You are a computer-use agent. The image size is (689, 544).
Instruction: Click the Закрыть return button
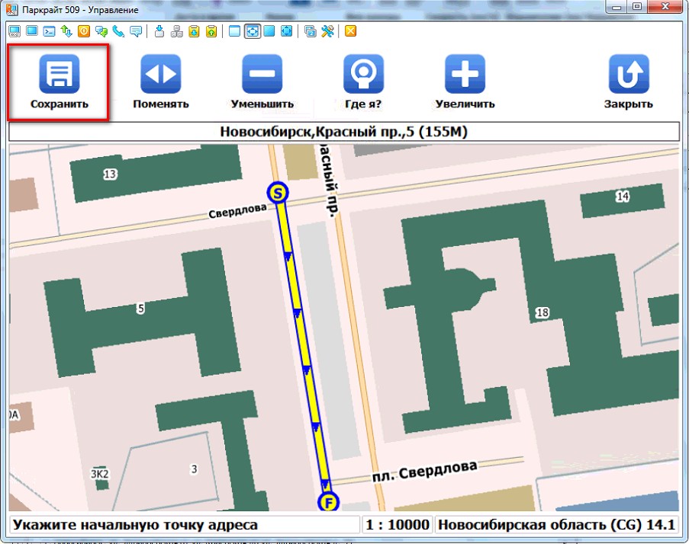coord(628,82)
